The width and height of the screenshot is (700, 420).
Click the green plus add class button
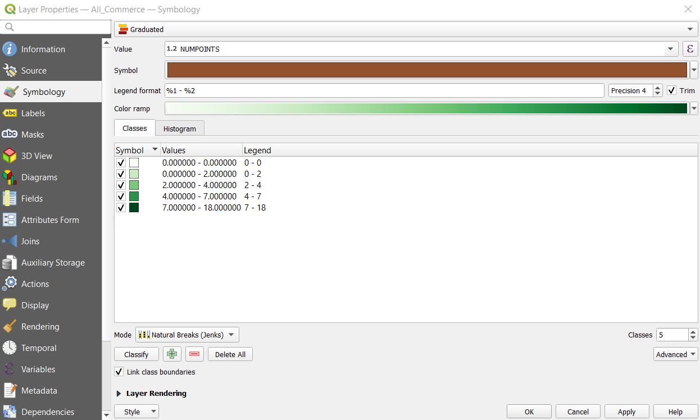(x=172, y=354)
